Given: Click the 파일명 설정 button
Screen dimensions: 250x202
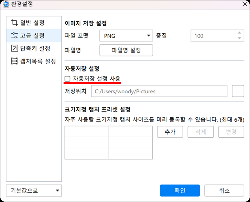Looking at the screenshot, I should [x=126, y=50].
